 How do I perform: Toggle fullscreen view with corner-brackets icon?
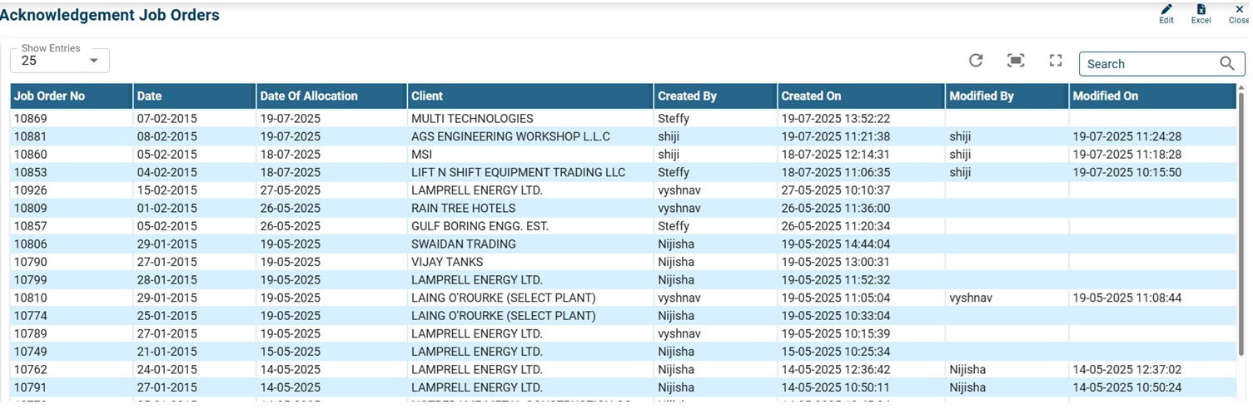click(1056, 61)
